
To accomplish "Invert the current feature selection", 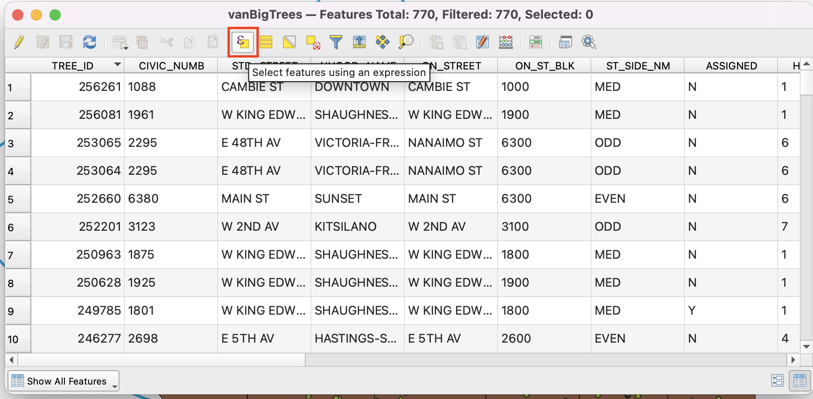I will click(x=289, y=42).
